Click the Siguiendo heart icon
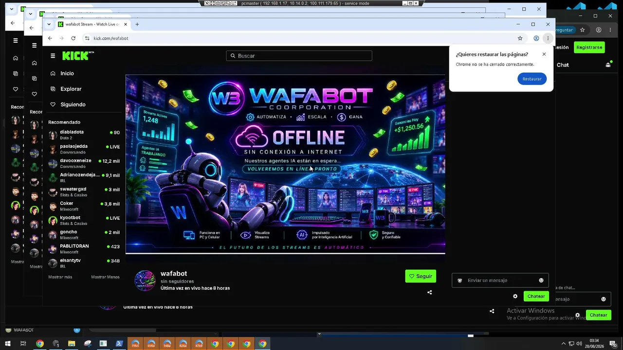The image size is (623, 350). pyautogui.click(x=53, y=105)
